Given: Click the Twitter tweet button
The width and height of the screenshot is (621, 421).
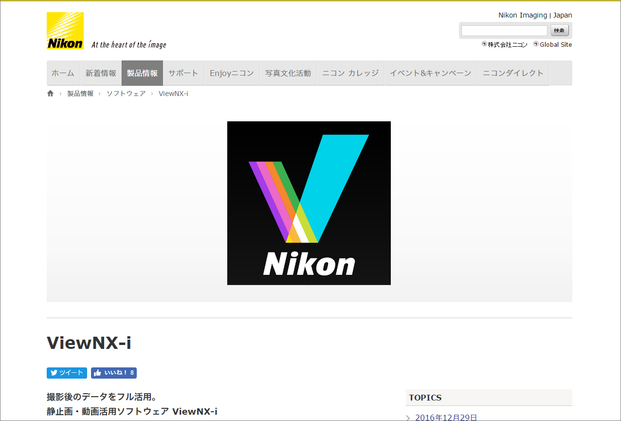Looking at the screenshot, I should click(67, 373).
